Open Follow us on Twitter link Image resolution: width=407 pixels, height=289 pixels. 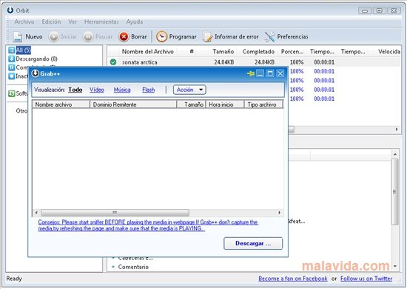click(x=366, y=279)
